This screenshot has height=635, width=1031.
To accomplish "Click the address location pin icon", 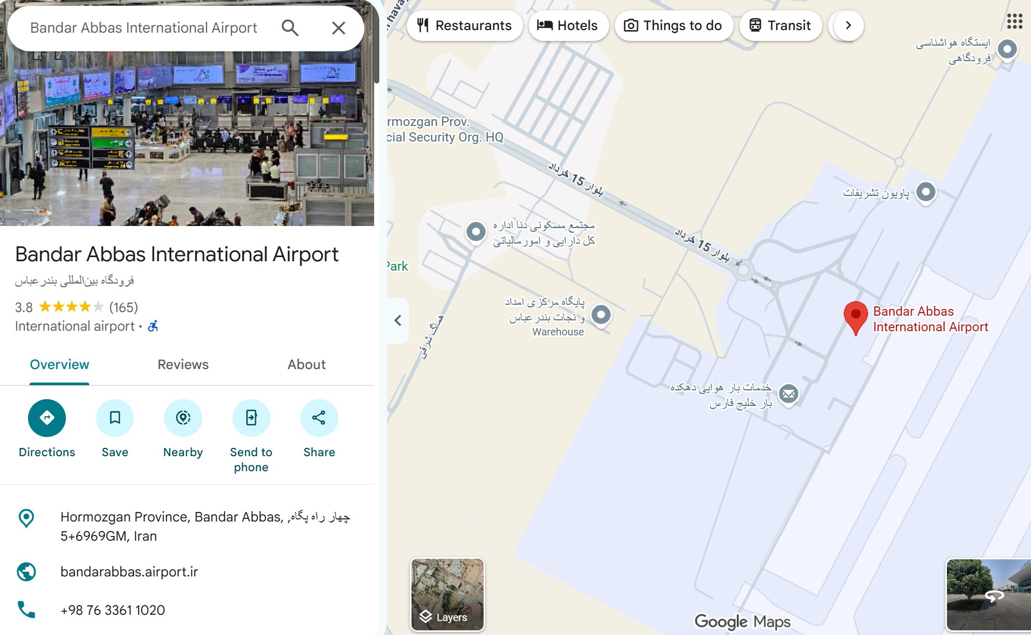I will pyautogui.click(x=26, y=518).
